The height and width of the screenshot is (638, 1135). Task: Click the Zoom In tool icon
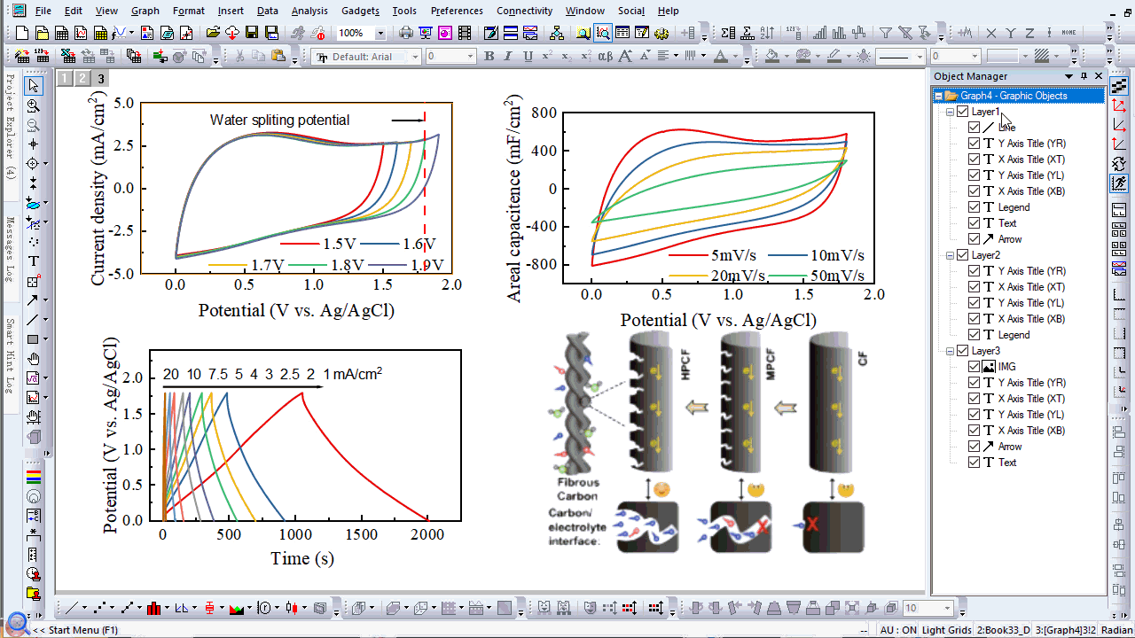click(x=34, y=105)
